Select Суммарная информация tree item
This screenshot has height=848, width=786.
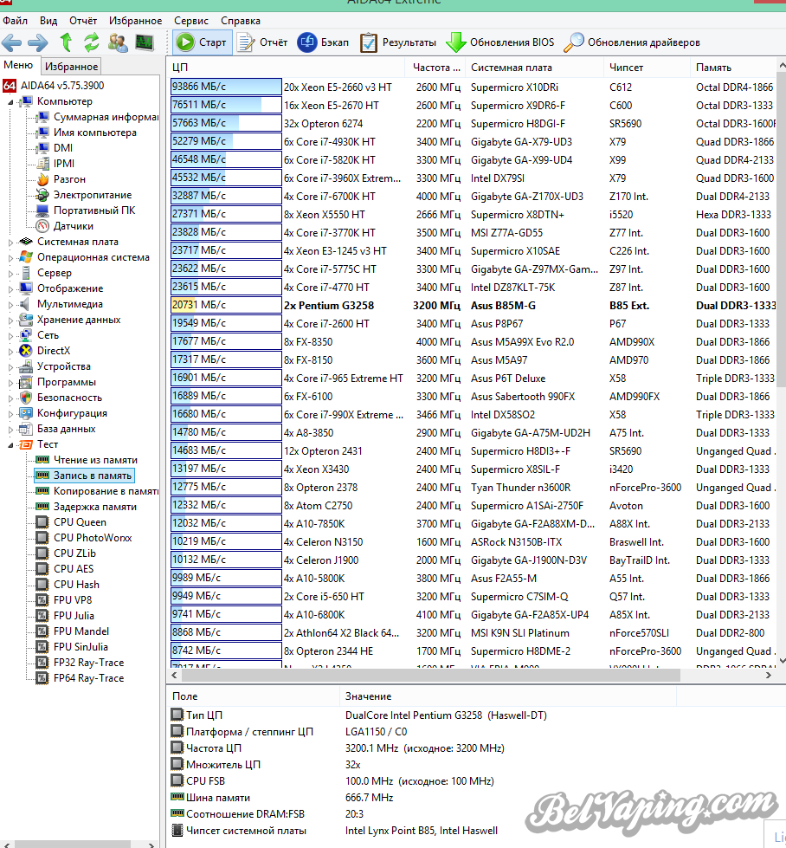tap(97, 117)
